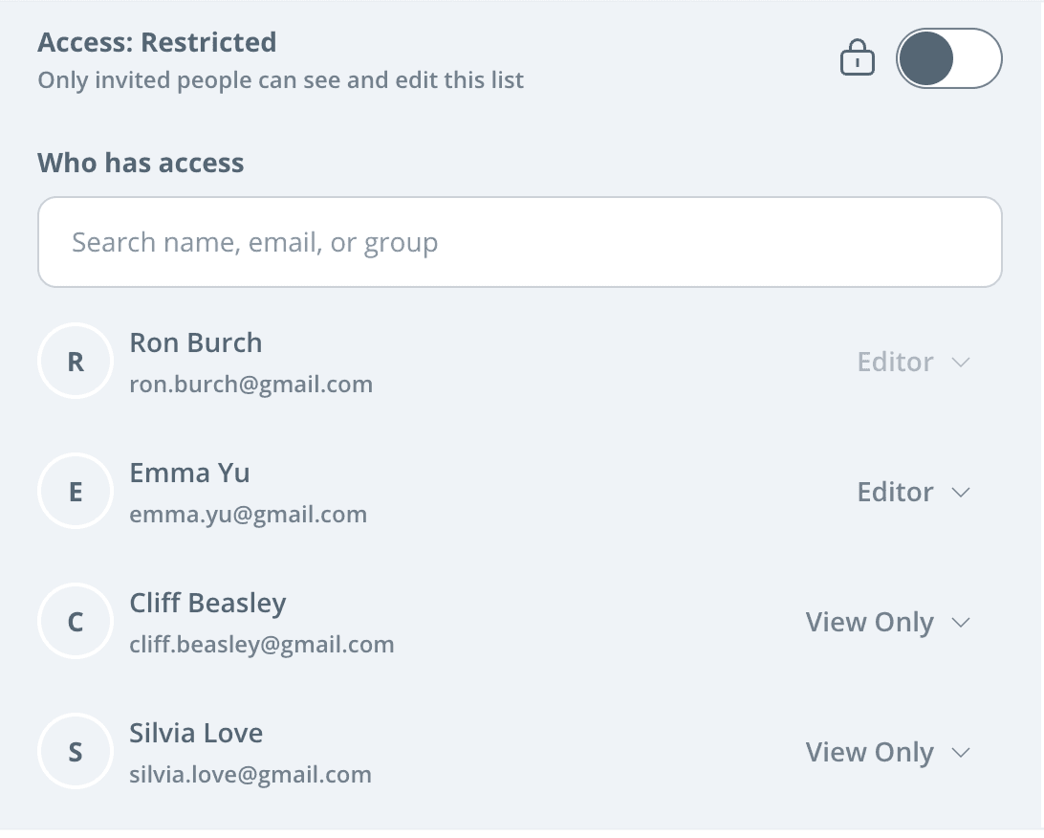The image size is (1044, 838).
Task: Click Emma Yu's avatar circle
Action: click(x=76, y=491)
